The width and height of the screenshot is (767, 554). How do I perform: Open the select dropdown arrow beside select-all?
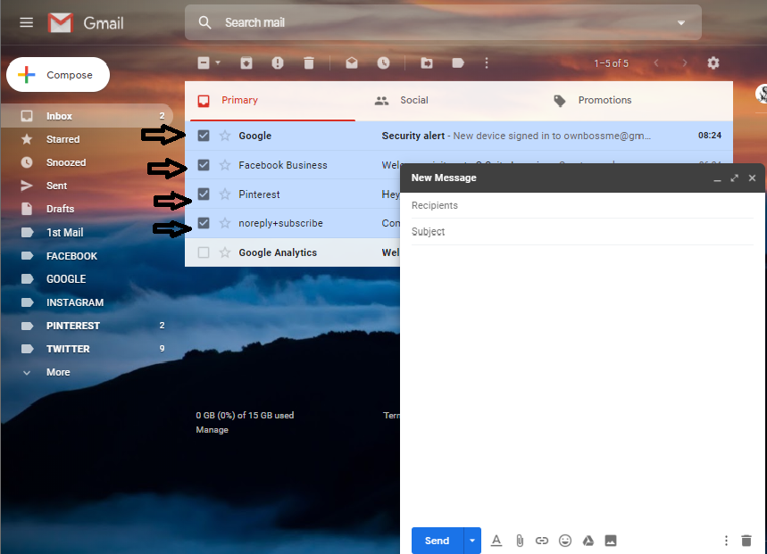click(x=218, y=63)
